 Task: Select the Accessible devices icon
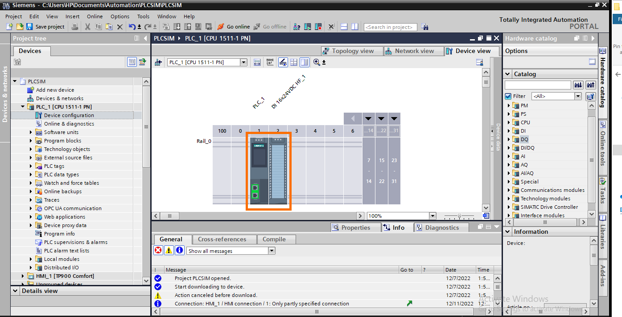coord(297,26)
